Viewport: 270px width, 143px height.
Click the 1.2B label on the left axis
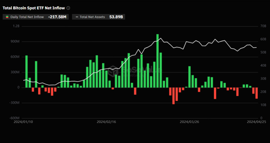tap(16, 26)
